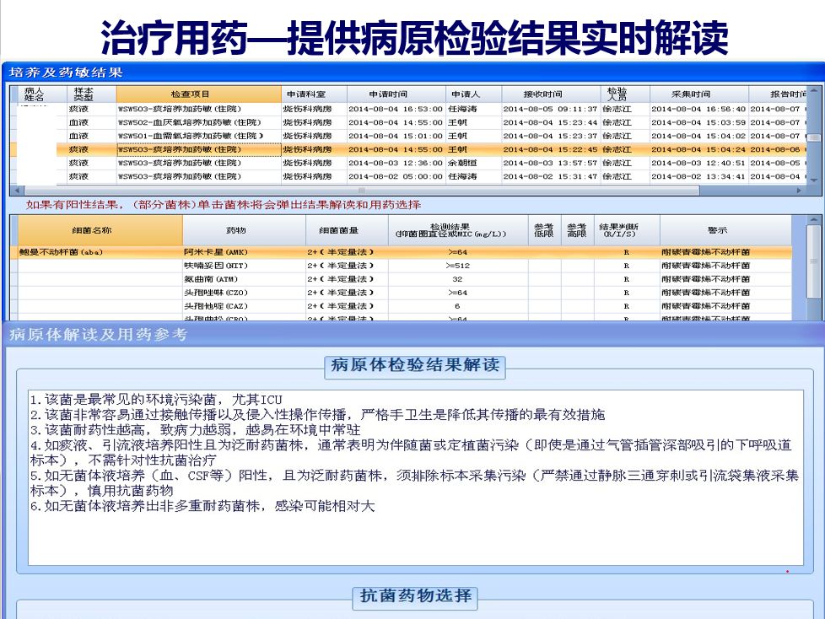This screenshot has width=825, height=619.
Task: Select the 头孢他啶 (CAZ) drug cell
Action: click(244, 306)
